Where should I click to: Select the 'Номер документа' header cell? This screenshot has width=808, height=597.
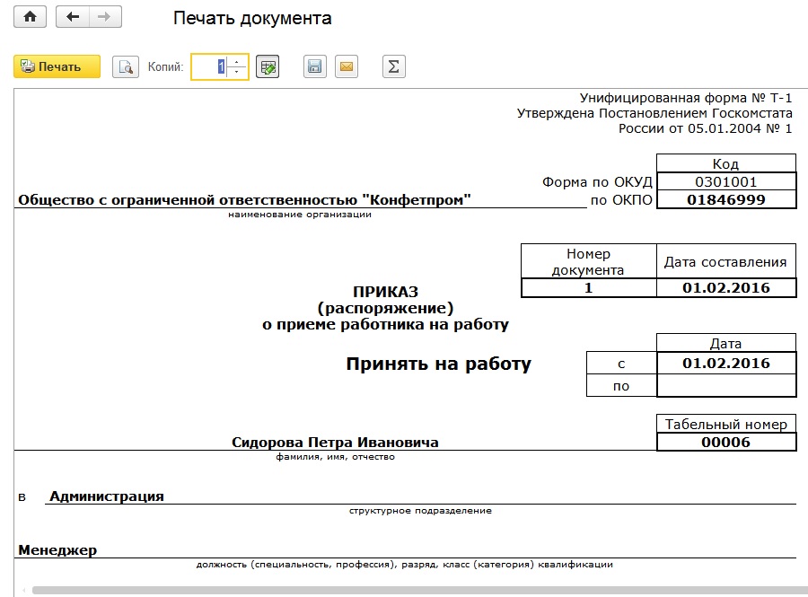588,261
